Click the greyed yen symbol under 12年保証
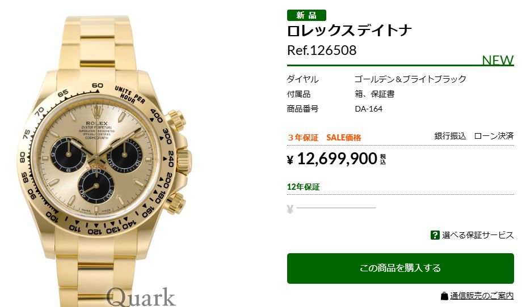This screenshot has width=526, height=307. pyautogui.click(x=290, y=210)
